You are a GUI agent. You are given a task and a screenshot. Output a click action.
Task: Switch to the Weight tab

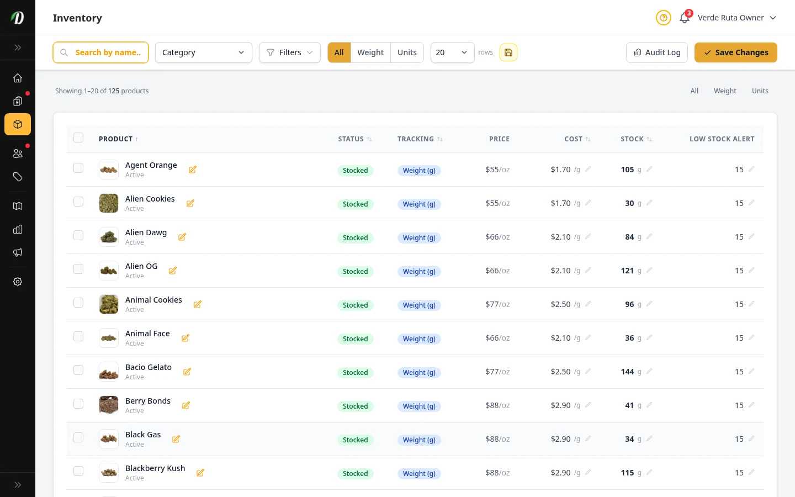pos(370,52)
